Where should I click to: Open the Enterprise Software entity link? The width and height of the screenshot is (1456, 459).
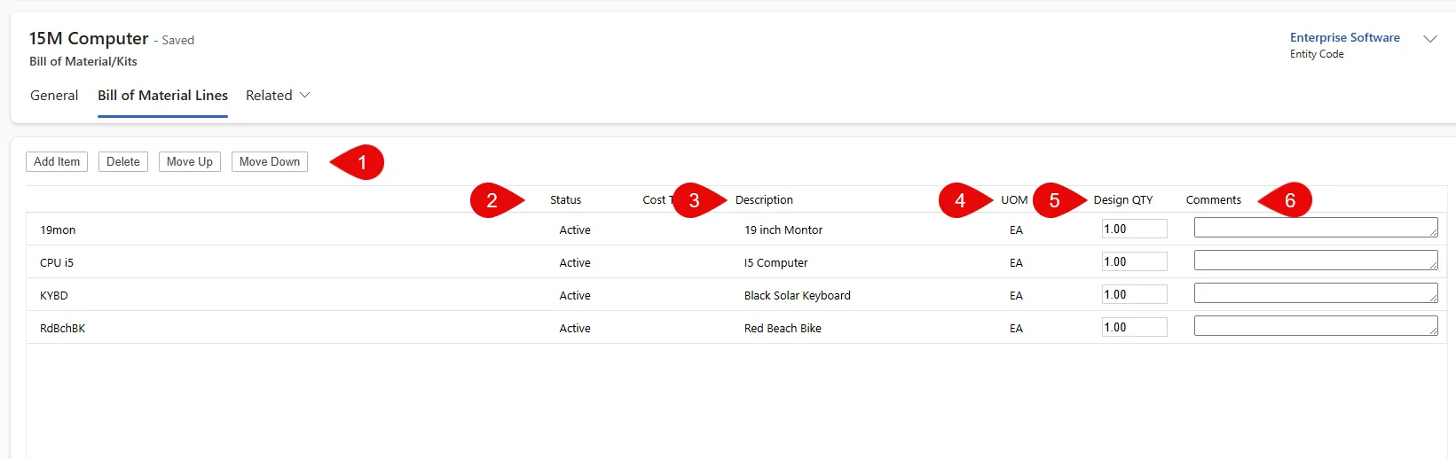point(1344,37)
